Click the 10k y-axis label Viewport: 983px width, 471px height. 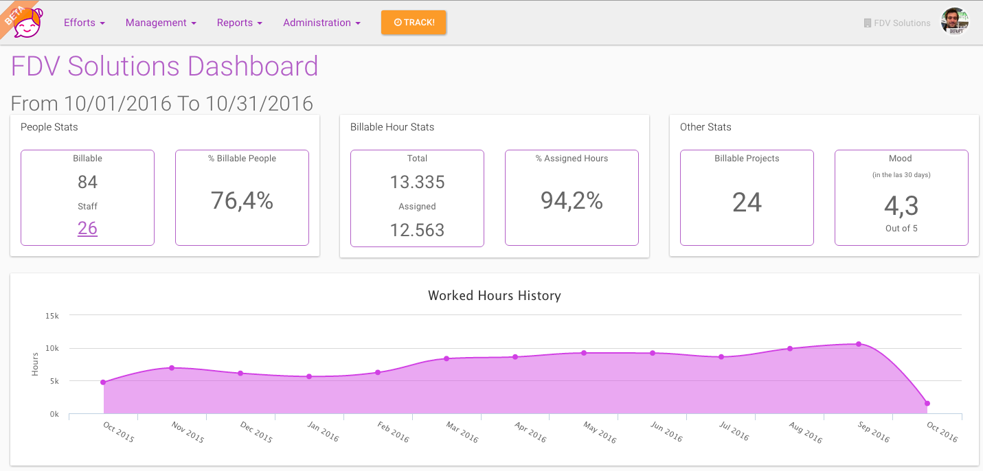pyautogui.click(x=52, y=348)
